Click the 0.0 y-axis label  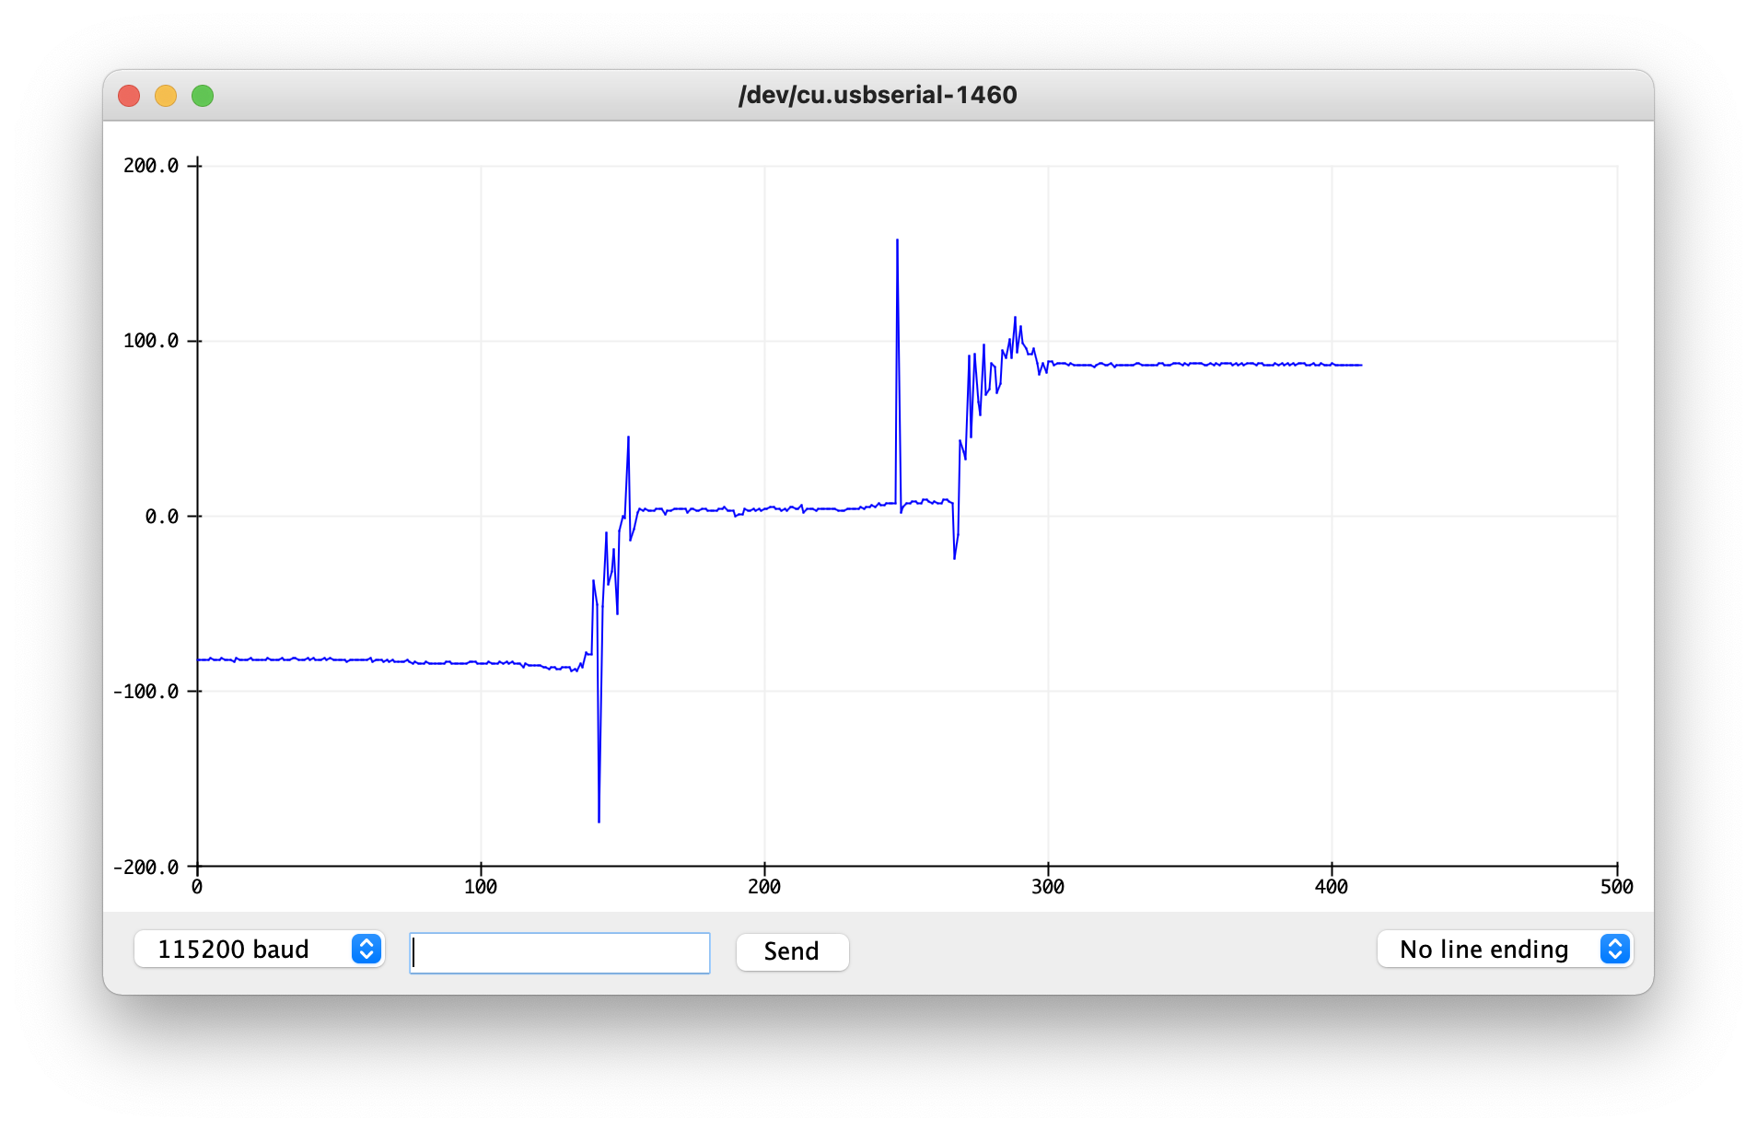(x=162, y=517)
